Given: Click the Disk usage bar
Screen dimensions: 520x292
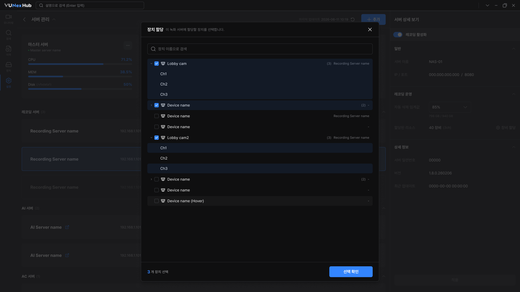Looking at the screenshot, I should pyautogui.click(x=80, y=89).
